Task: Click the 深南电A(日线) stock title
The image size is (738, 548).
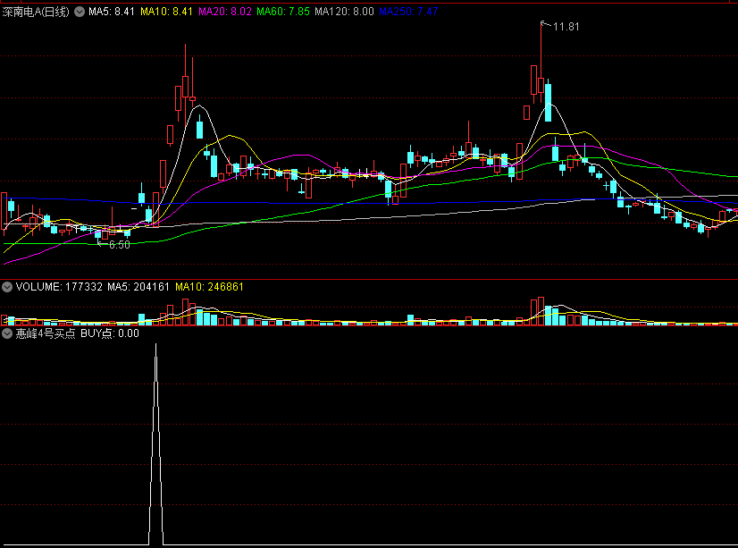Action: click(36, 12)
